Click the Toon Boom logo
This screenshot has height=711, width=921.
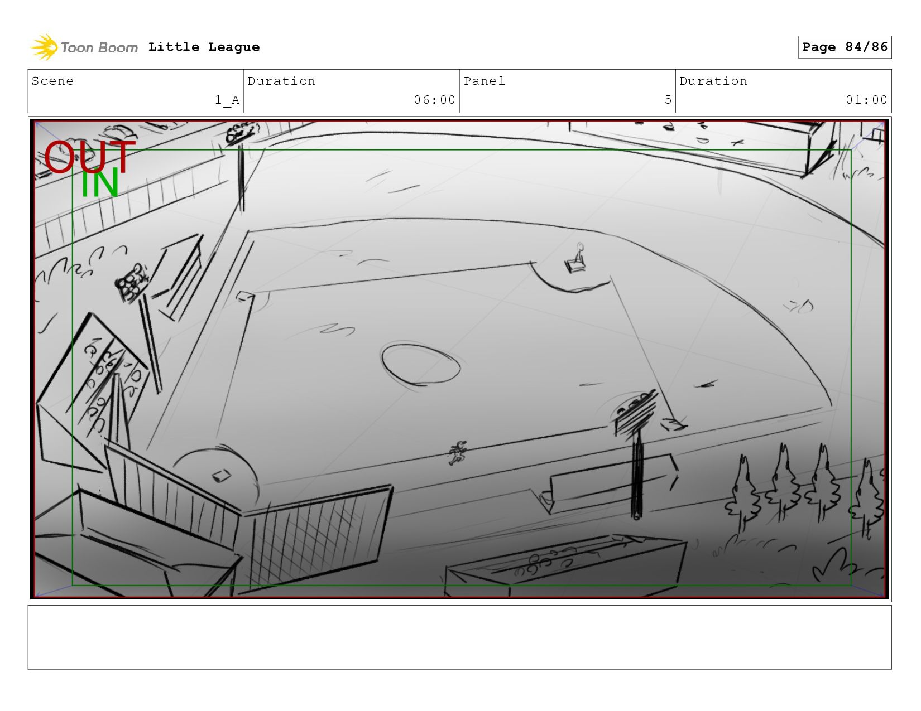(84, 47)
